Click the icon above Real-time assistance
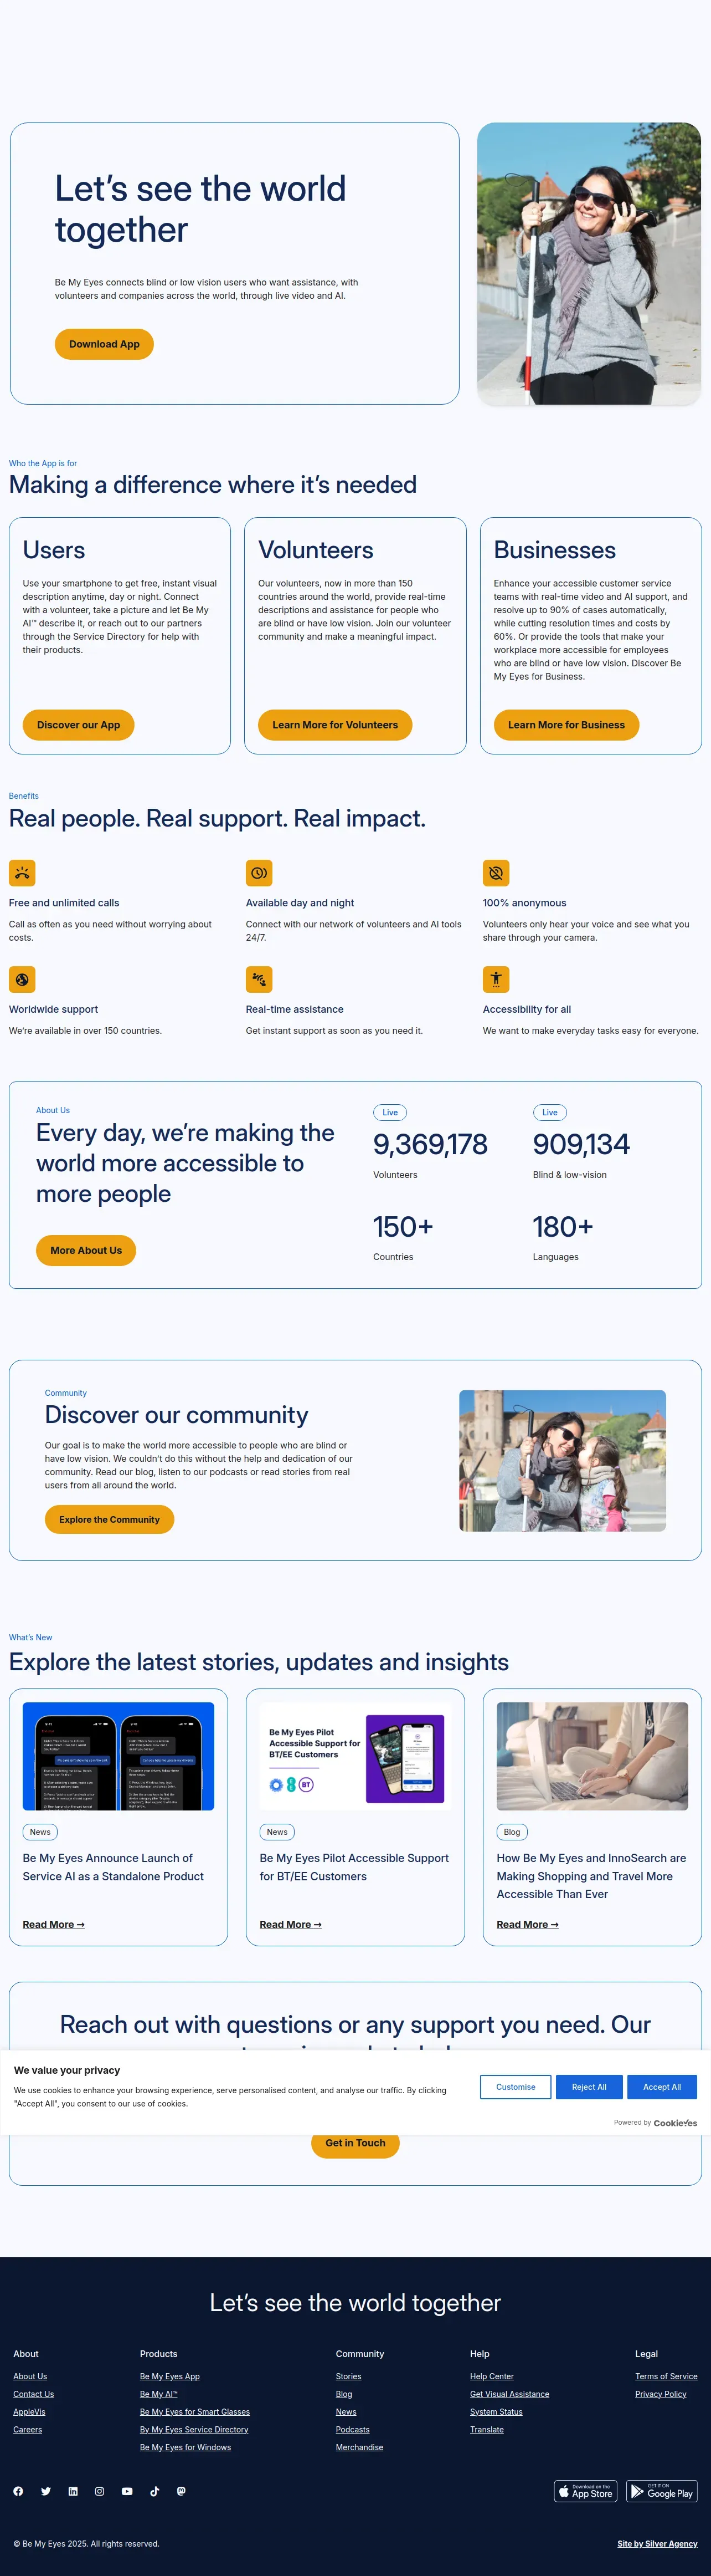The image size is (711, 2576). click(259, 979)
